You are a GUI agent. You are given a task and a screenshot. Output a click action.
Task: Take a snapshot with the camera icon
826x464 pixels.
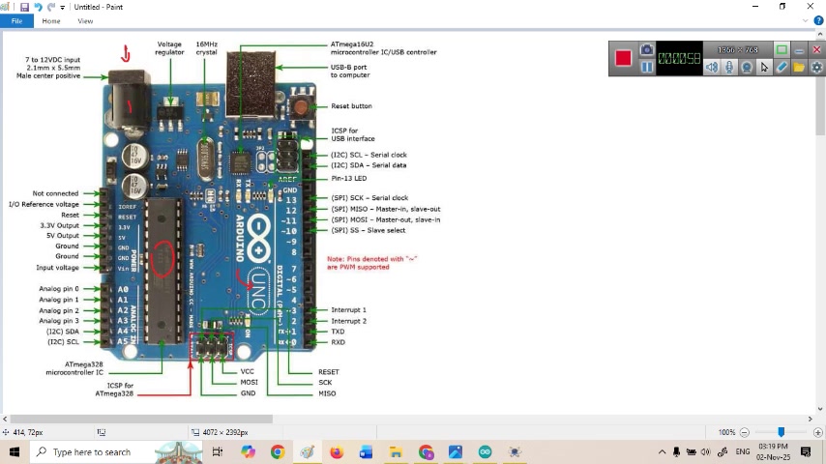pos(647,50)
